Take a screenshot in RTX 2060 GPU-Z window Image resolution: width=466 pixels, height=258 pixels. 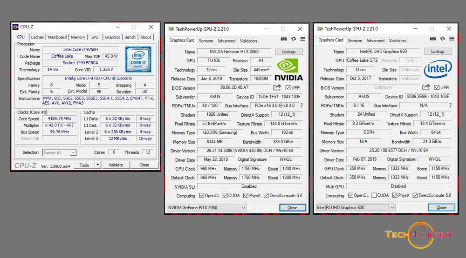click(284, 39)
